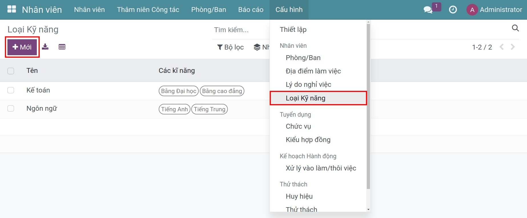The height and width of the screenshot is (218, 527).
Task: Click the Administrator avatar icon
Action: pos(472,10)
